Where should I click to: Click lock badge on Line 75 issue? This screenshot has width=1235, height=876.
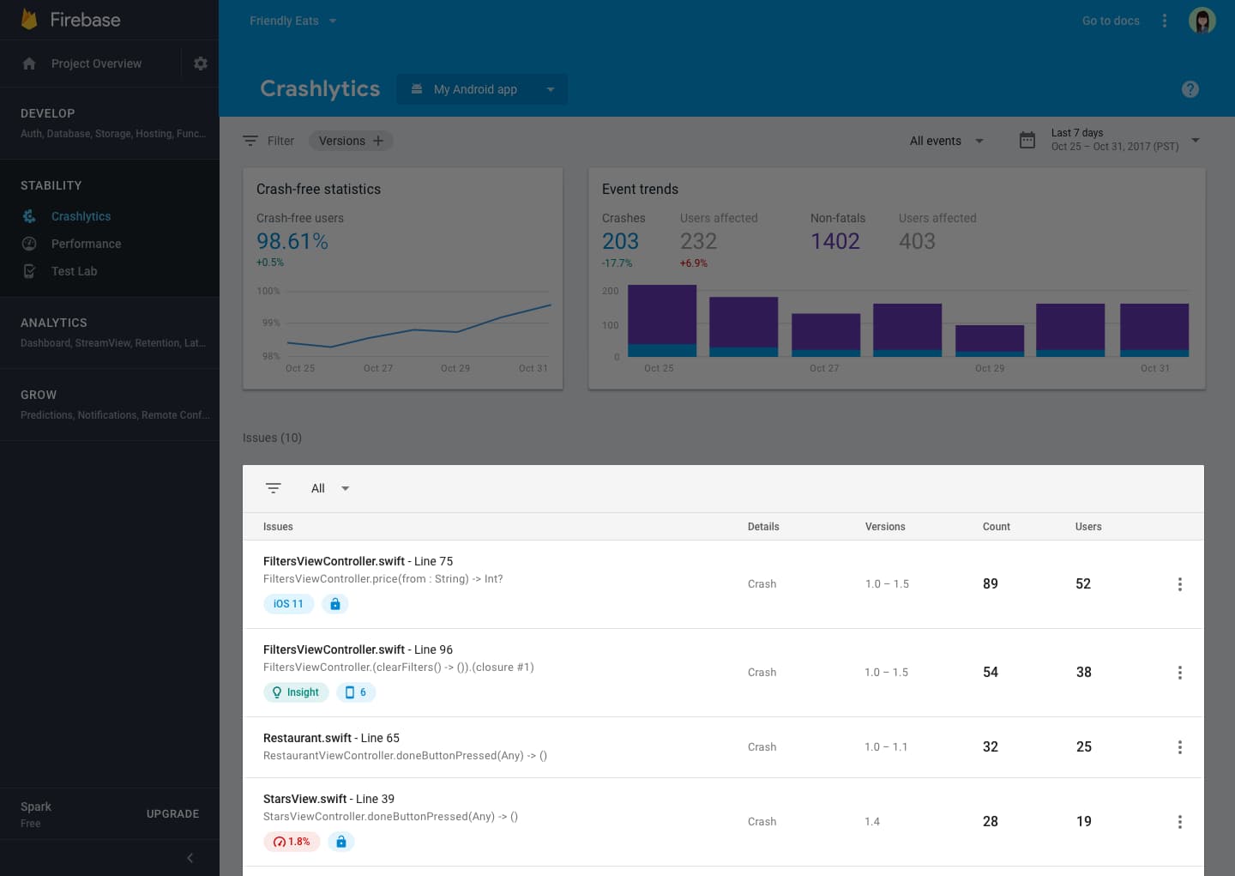point(335,604)
